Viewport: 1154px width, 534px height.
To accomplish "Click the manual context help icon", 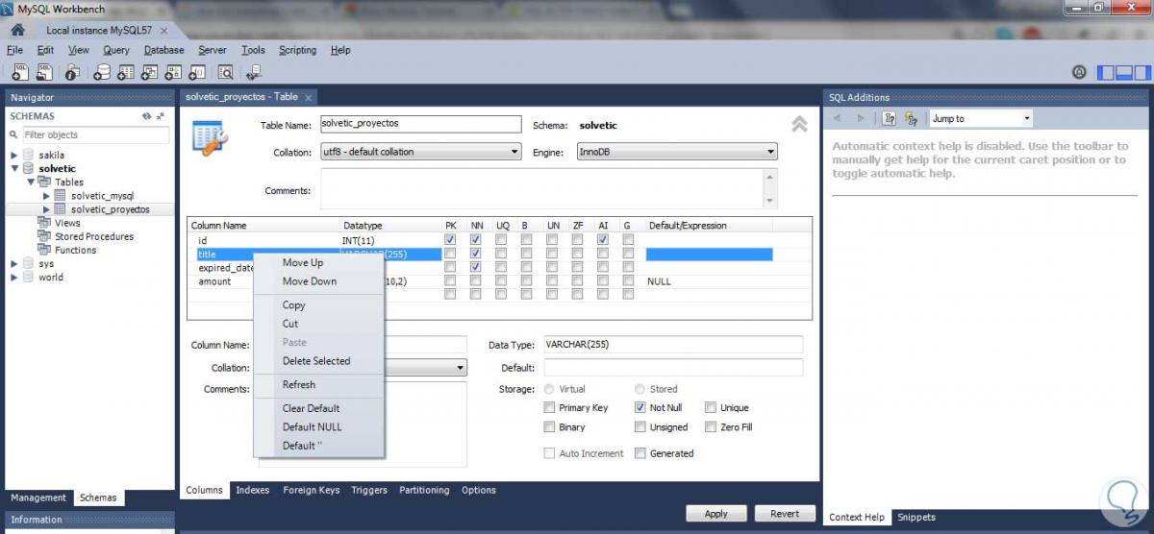I will coord(889,118).
